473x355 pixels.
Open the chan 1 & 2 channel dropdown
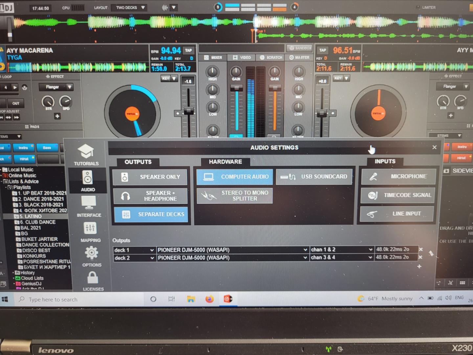pos(342,249)
